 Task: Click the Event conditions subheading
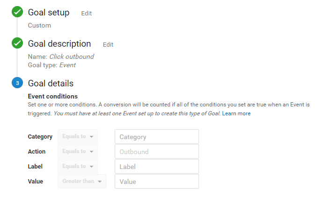[53, 96]
